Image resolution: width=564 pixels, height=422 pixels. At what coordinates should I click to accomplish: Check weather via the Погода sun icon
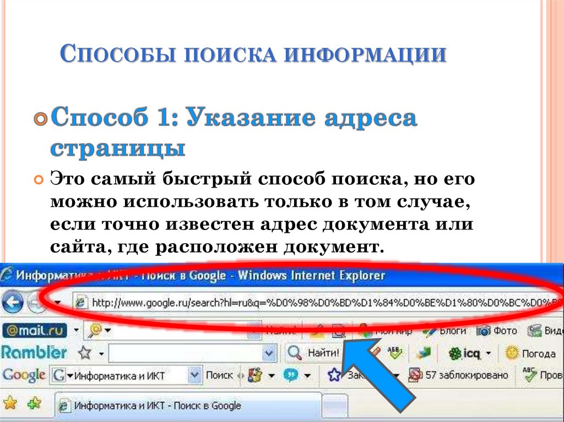[x=511, y=353]
